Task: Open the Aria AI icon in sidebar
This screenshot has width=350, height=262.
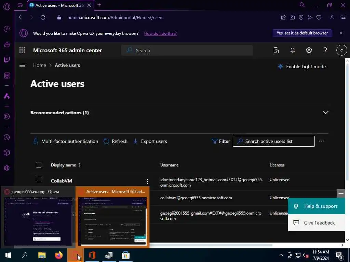Action: pos(7,96)
